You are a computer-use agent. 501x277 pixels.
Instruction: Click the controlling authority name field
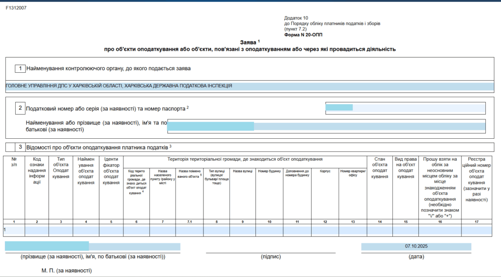[x=250, y=86]
